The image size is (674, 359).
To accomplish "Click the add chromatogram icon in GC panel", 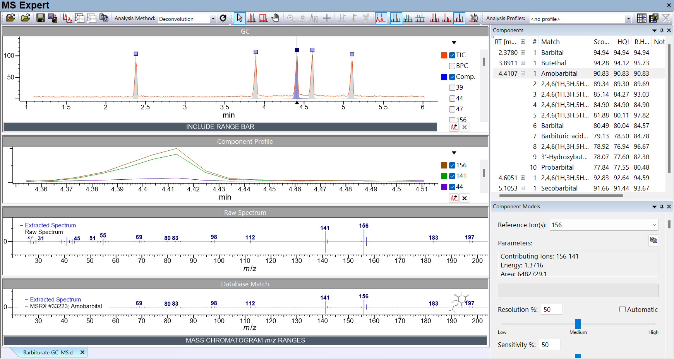I will (x=454, y=127).
